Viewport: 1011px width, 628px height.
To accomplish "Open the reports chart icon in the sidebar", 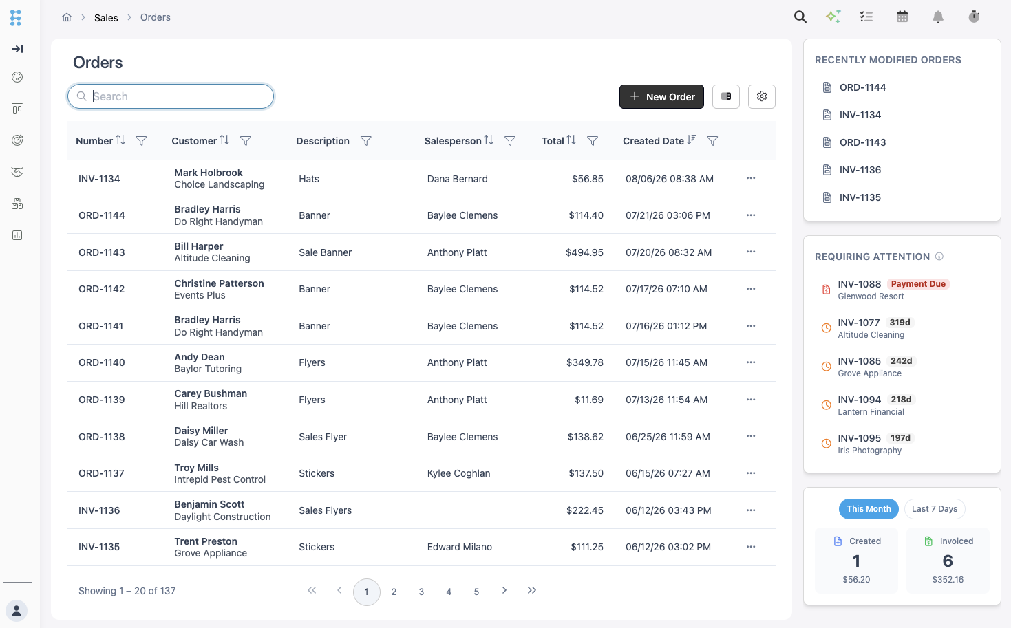I will (x=17, y=235).
